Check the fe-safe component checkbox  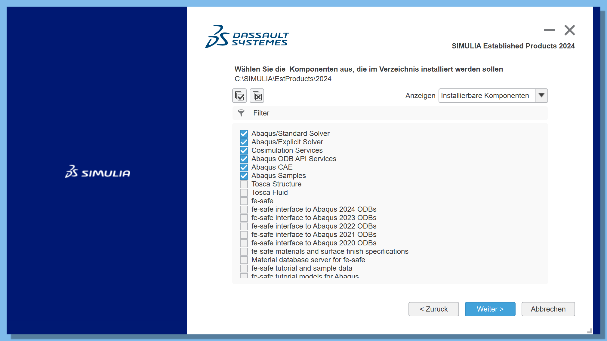244,201
